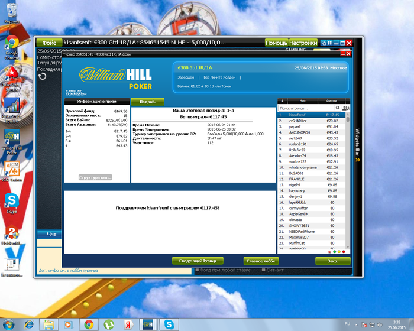Click the network icon in system tray

(x=372, y=324)
